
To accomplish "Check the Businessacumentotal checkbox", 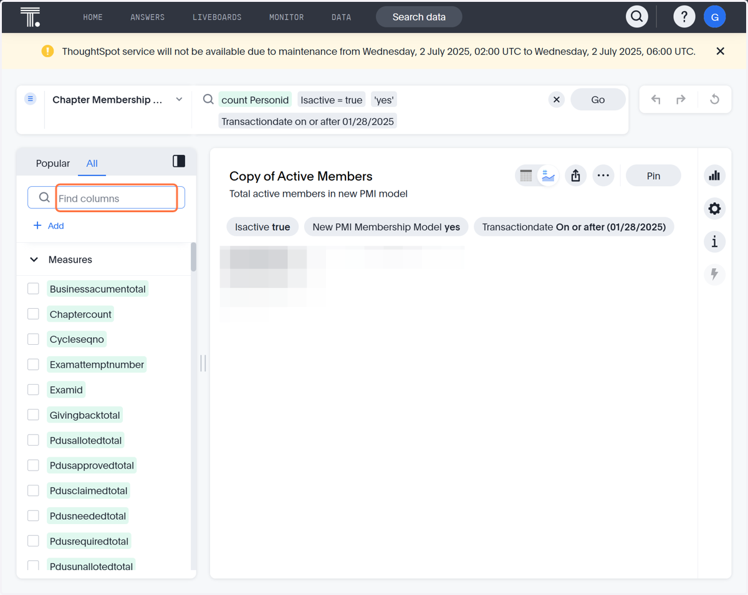I will click(34, 289).
